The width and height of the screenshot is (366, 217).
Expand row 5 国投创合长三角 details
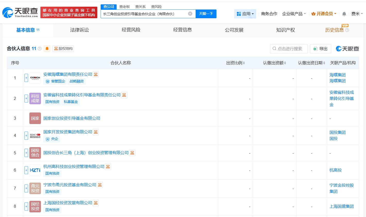point(26,153)
